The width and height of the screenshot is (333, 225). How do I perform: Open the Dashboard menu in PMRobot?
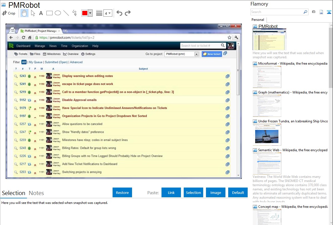point(23,46)
